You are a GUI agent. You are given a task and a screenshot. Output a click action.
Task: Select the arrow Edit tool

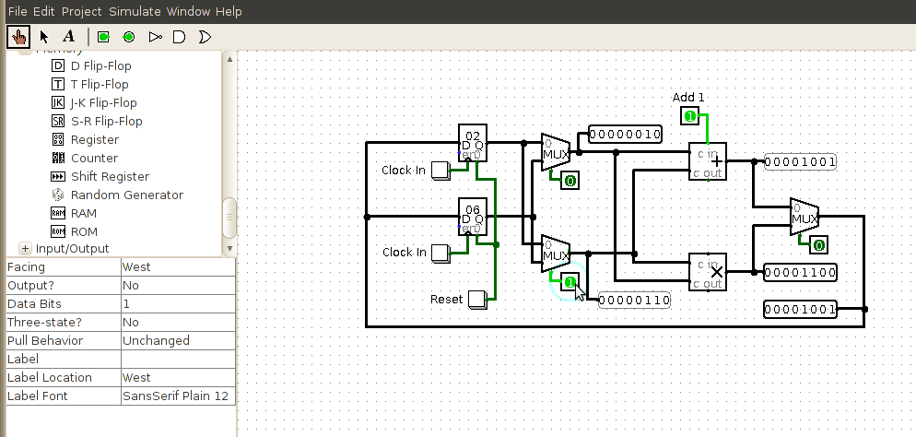pos(43,37)
